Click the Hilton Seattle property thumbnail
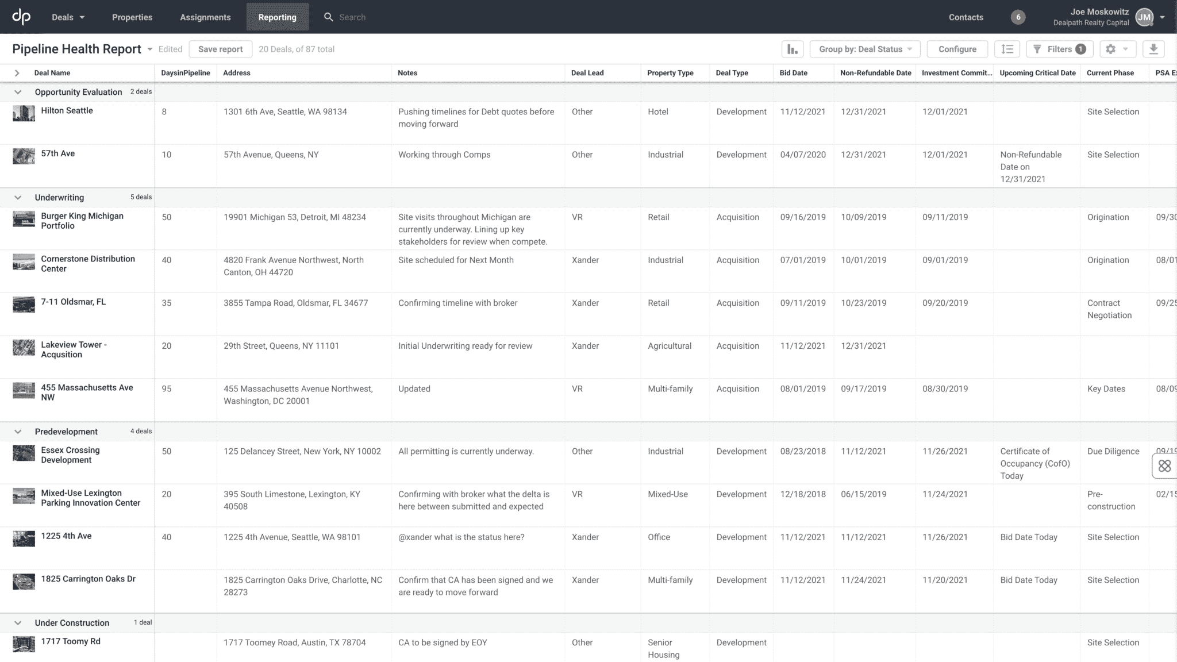The height and width of the screenshot is (662, 1177). pos(24,114)
